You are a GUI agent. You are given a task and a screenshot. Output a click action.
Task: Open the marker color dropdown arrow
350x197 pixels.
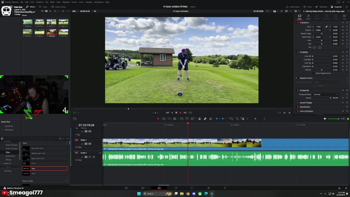[225, 119]
